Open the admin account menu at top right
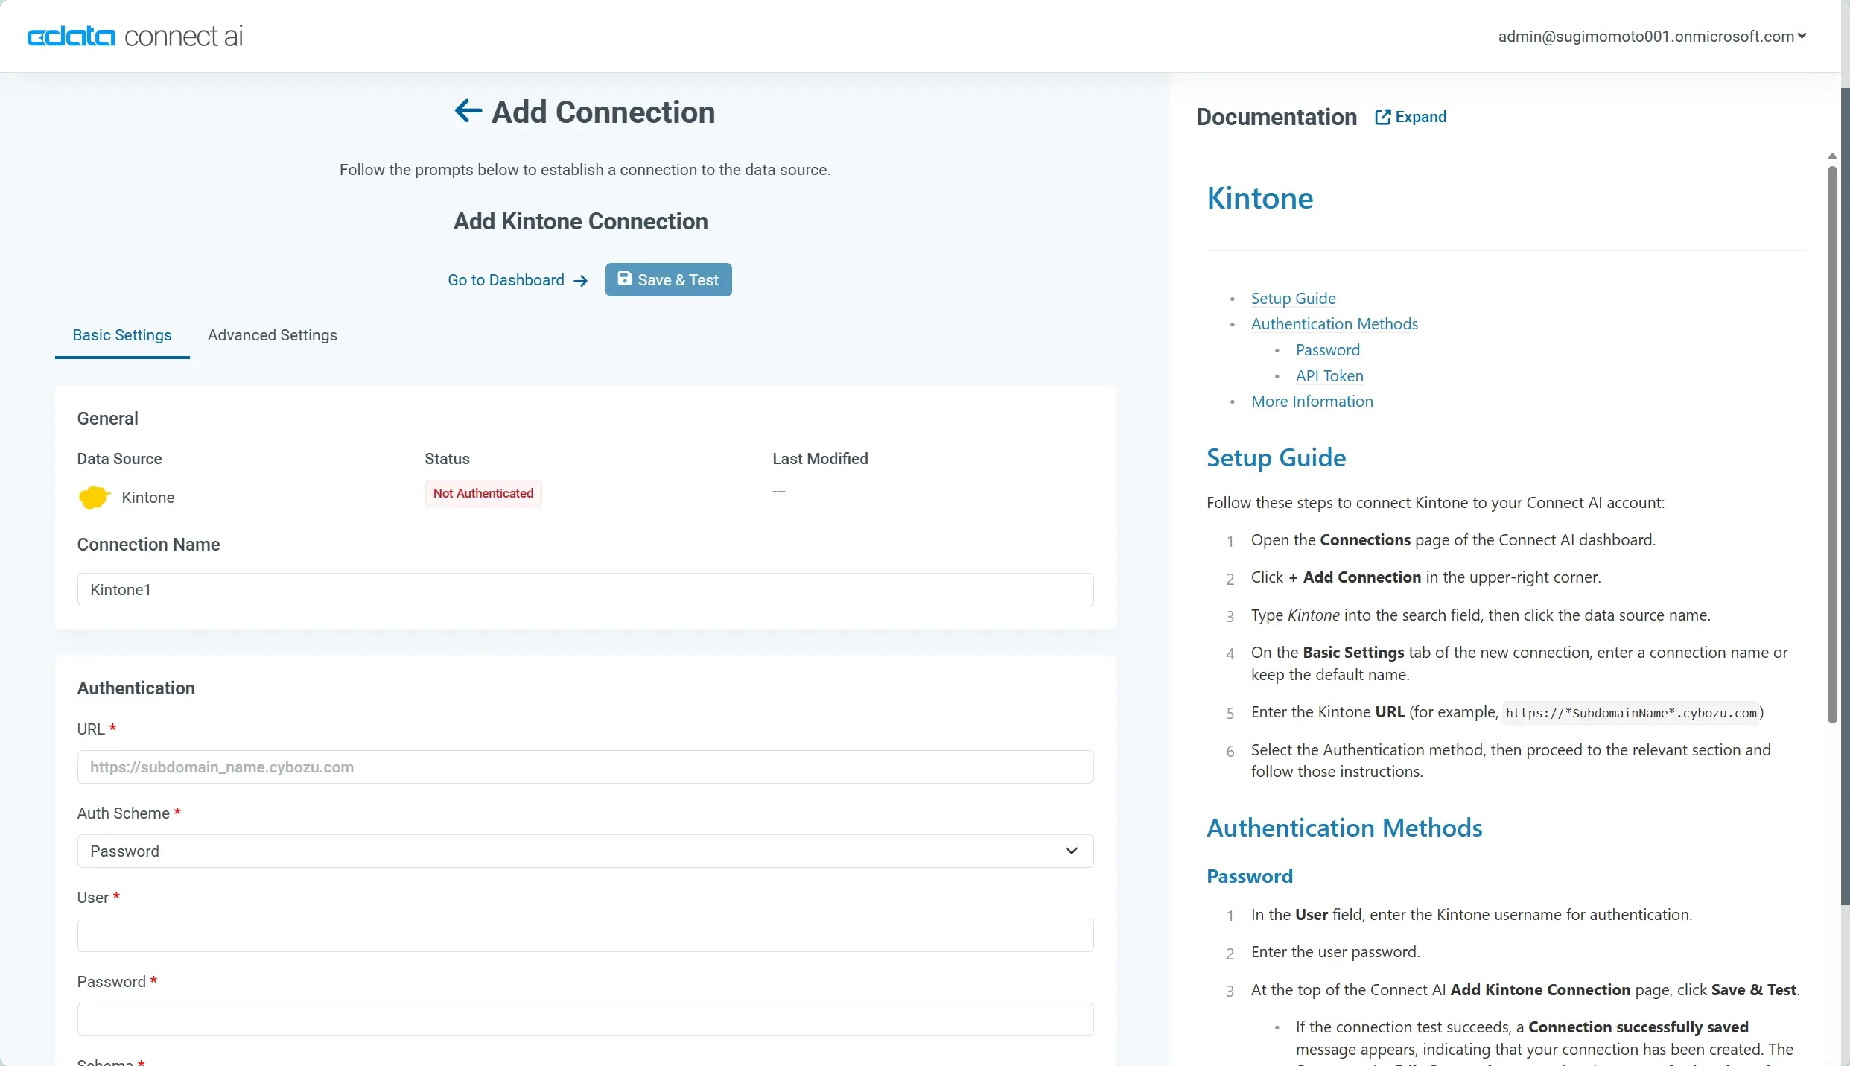 [1650, 35]
